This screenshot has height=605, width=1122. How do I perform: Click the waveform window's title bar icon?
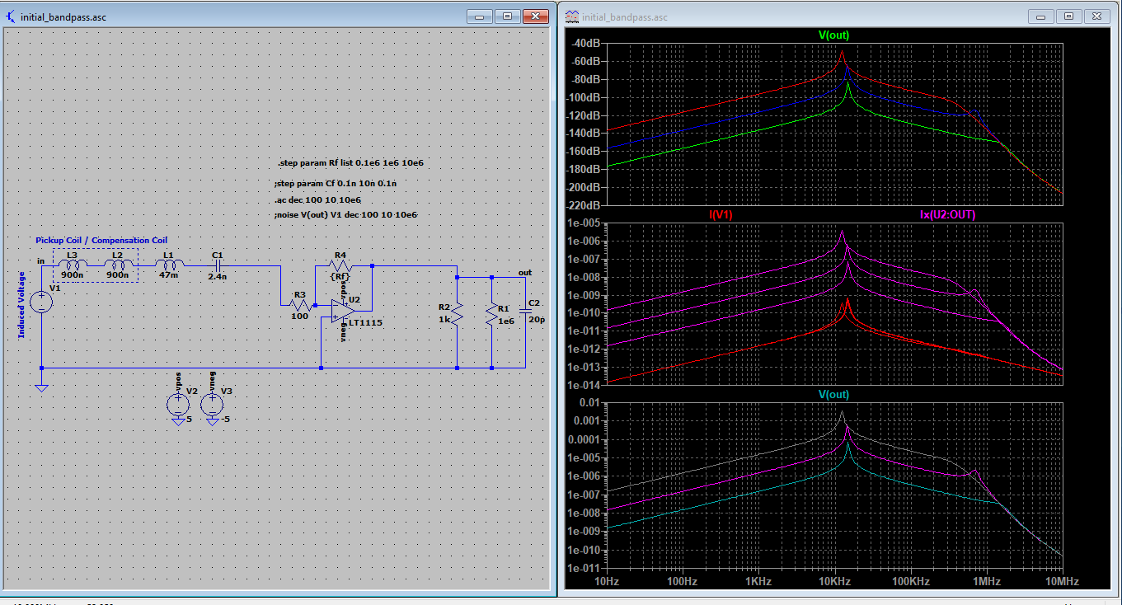pyautogui.click(x=571, y=16)
